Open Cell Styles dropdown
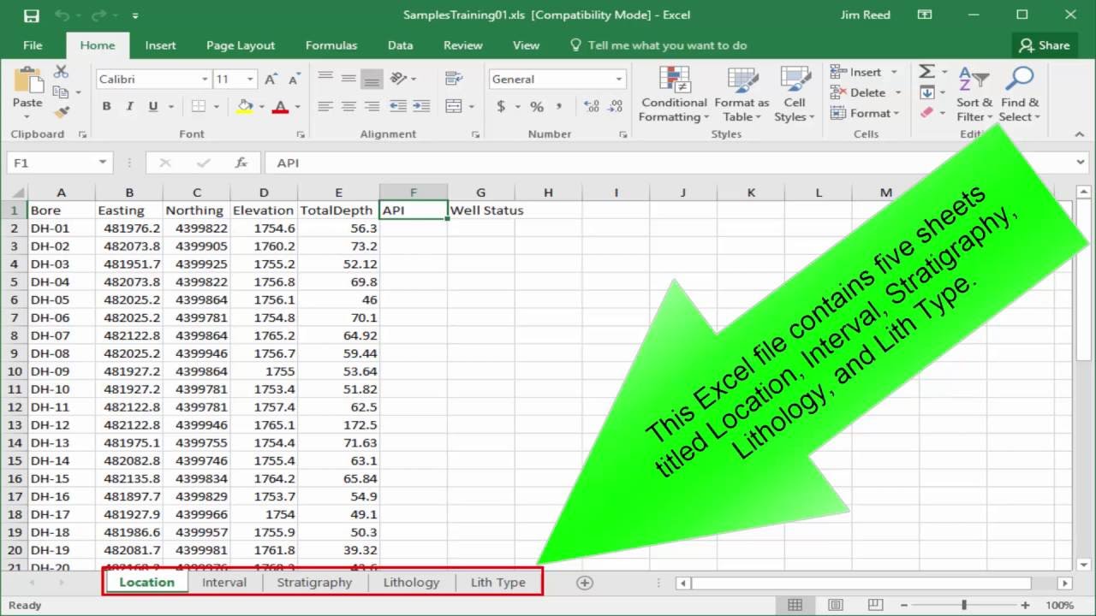Viewport: 1096px width, 616px height. [795, 94]
